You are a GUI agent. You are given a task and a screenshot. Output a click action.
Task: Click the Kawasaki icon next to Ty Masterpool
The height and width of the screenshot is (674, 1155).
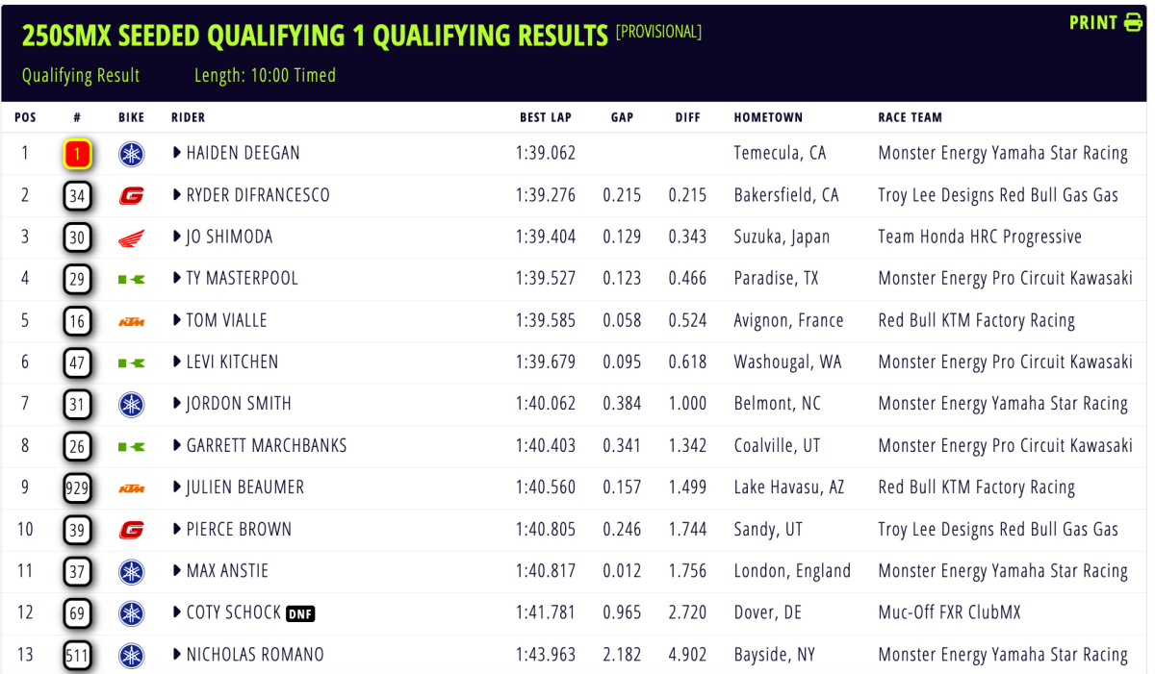pyautogui.click(x=131, y=279)
